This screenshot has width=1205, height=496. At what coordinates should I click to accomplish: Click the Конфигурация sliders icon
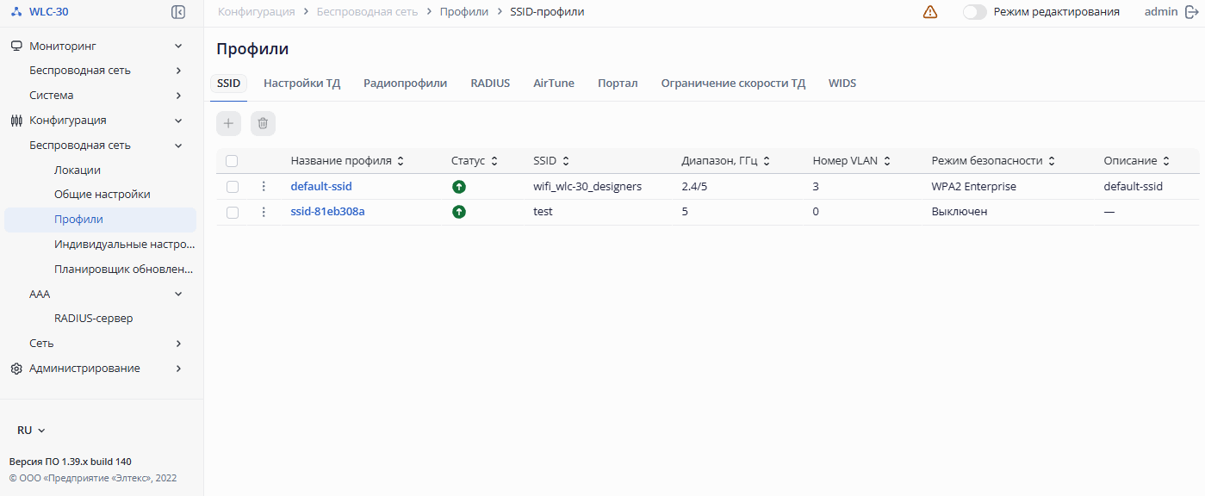coord(16,121)
